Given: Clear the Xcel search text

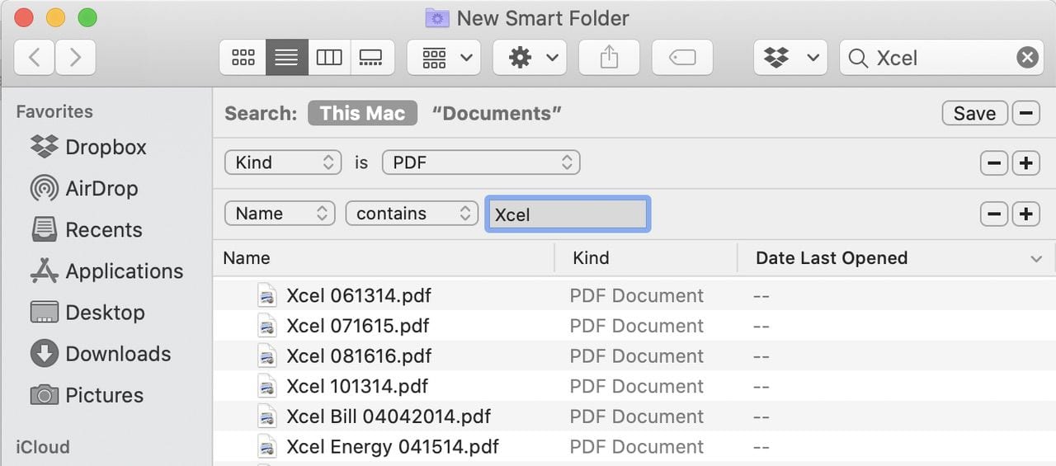Looking at the screenshot, I should coord(1026,58).
